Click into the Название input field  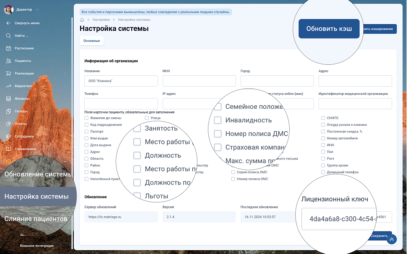[x=121, y=81]
